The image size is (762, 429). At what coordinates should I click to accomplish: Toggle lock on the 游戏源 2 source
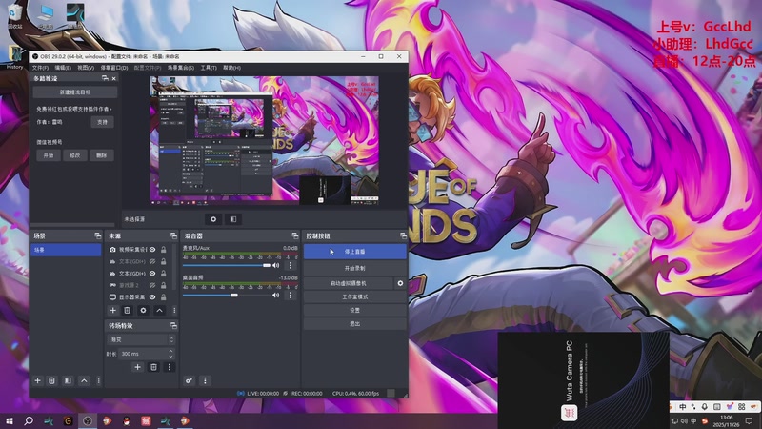pyautogui.click(x=163, y=285)
